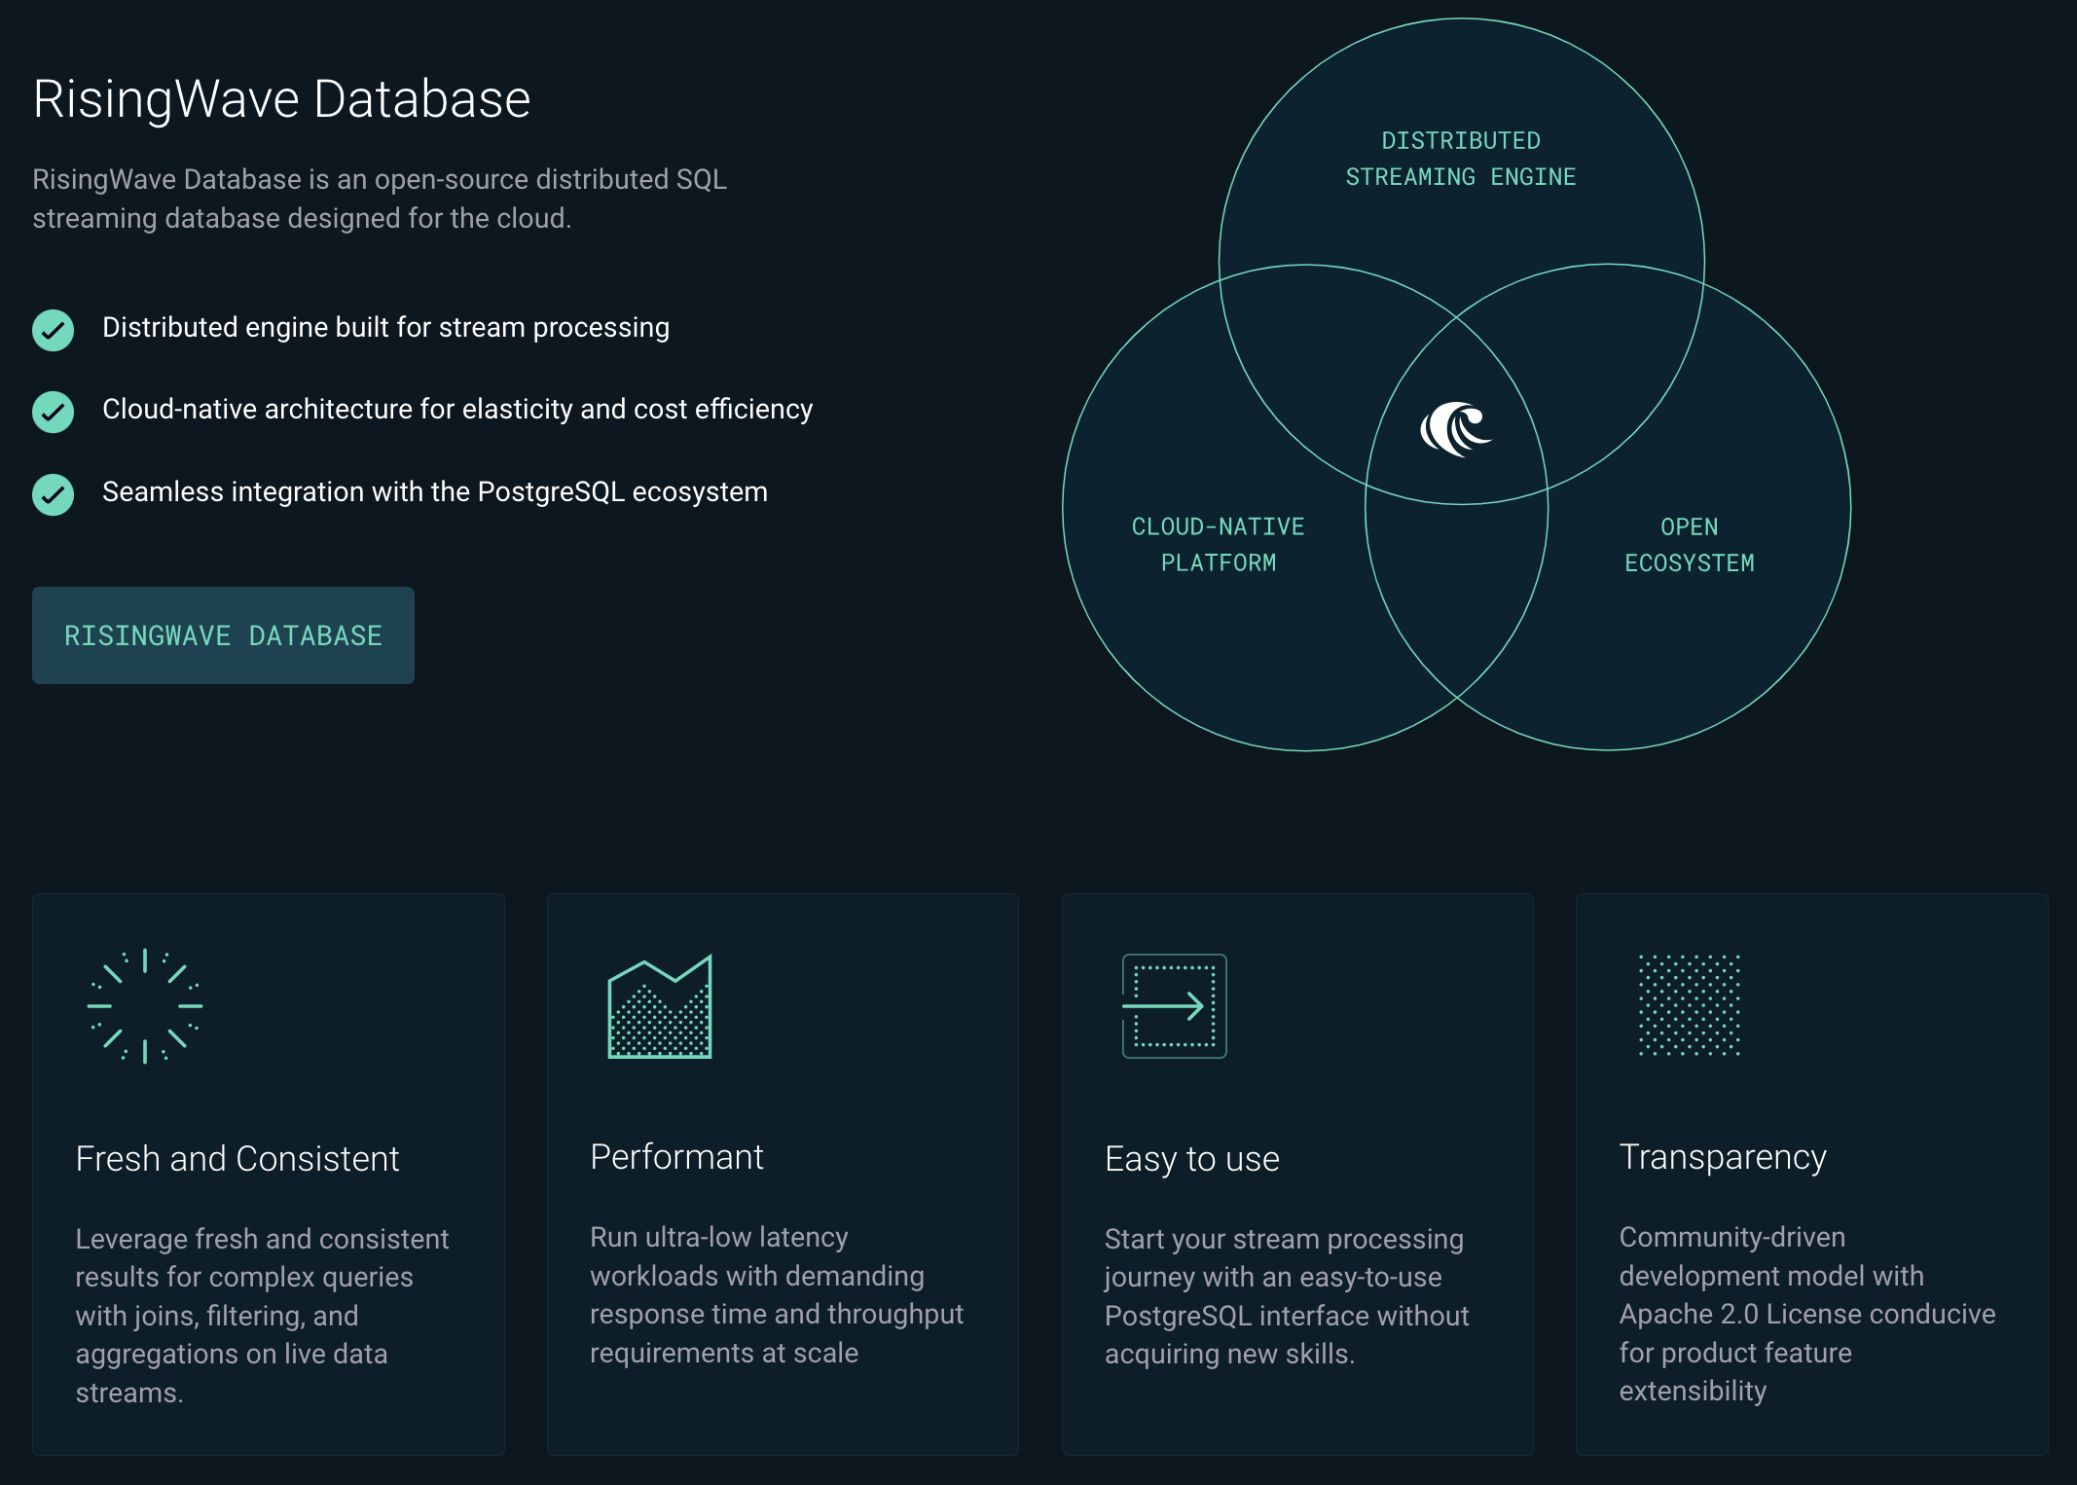Click 'Start your stream processing journey' description
This screenshot has height=1485, width=2077.
[1287, 1296]
